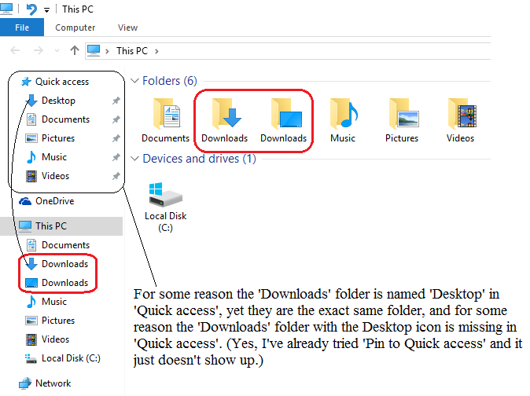Viewport: 530px width, 396px height.
Task: Open Music pinned under Quick access
Action: [53, 157]
